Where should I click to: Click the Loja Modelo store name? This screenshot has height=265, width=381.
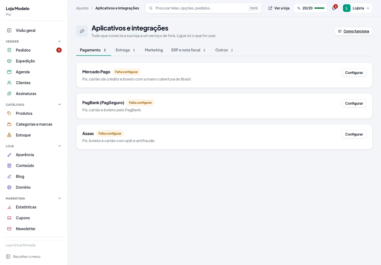[x=17, y=8]
